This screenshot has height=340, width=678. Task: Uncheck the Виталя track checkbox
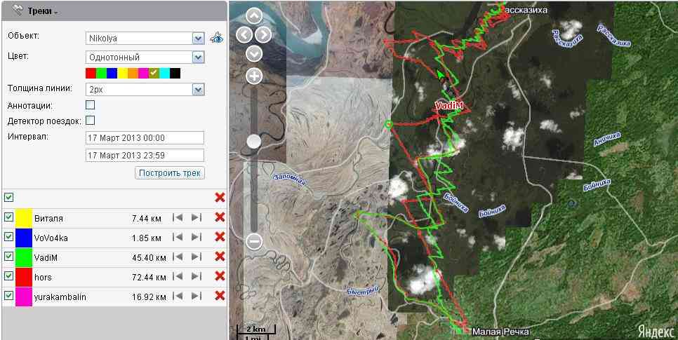tap(8, 218)
